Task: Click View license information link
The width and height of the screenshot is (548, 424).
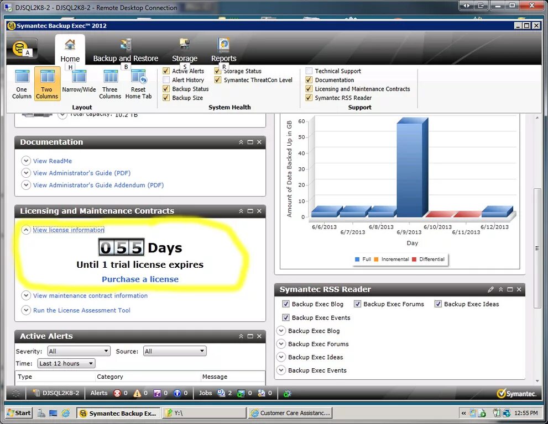Action: click(69, 230)
